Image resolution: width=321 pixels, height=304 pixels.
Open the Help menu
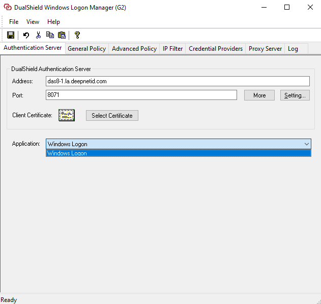click(53, 22)
